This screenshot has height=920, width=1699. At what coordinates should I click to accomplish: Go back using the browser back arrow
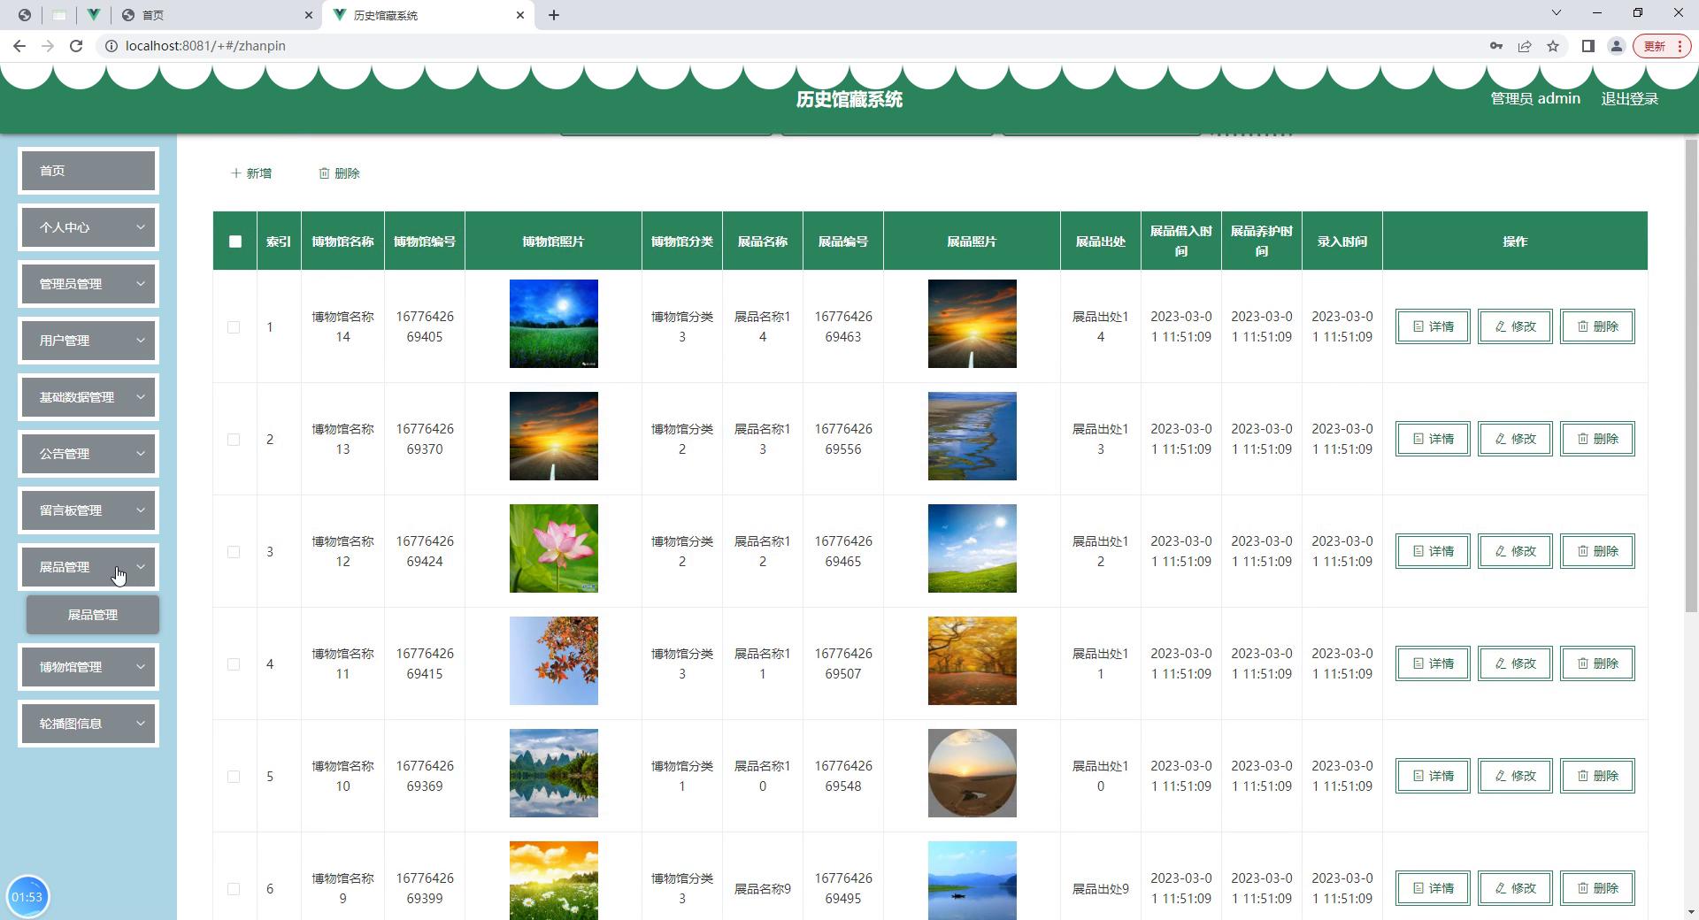tap(19, 46)
